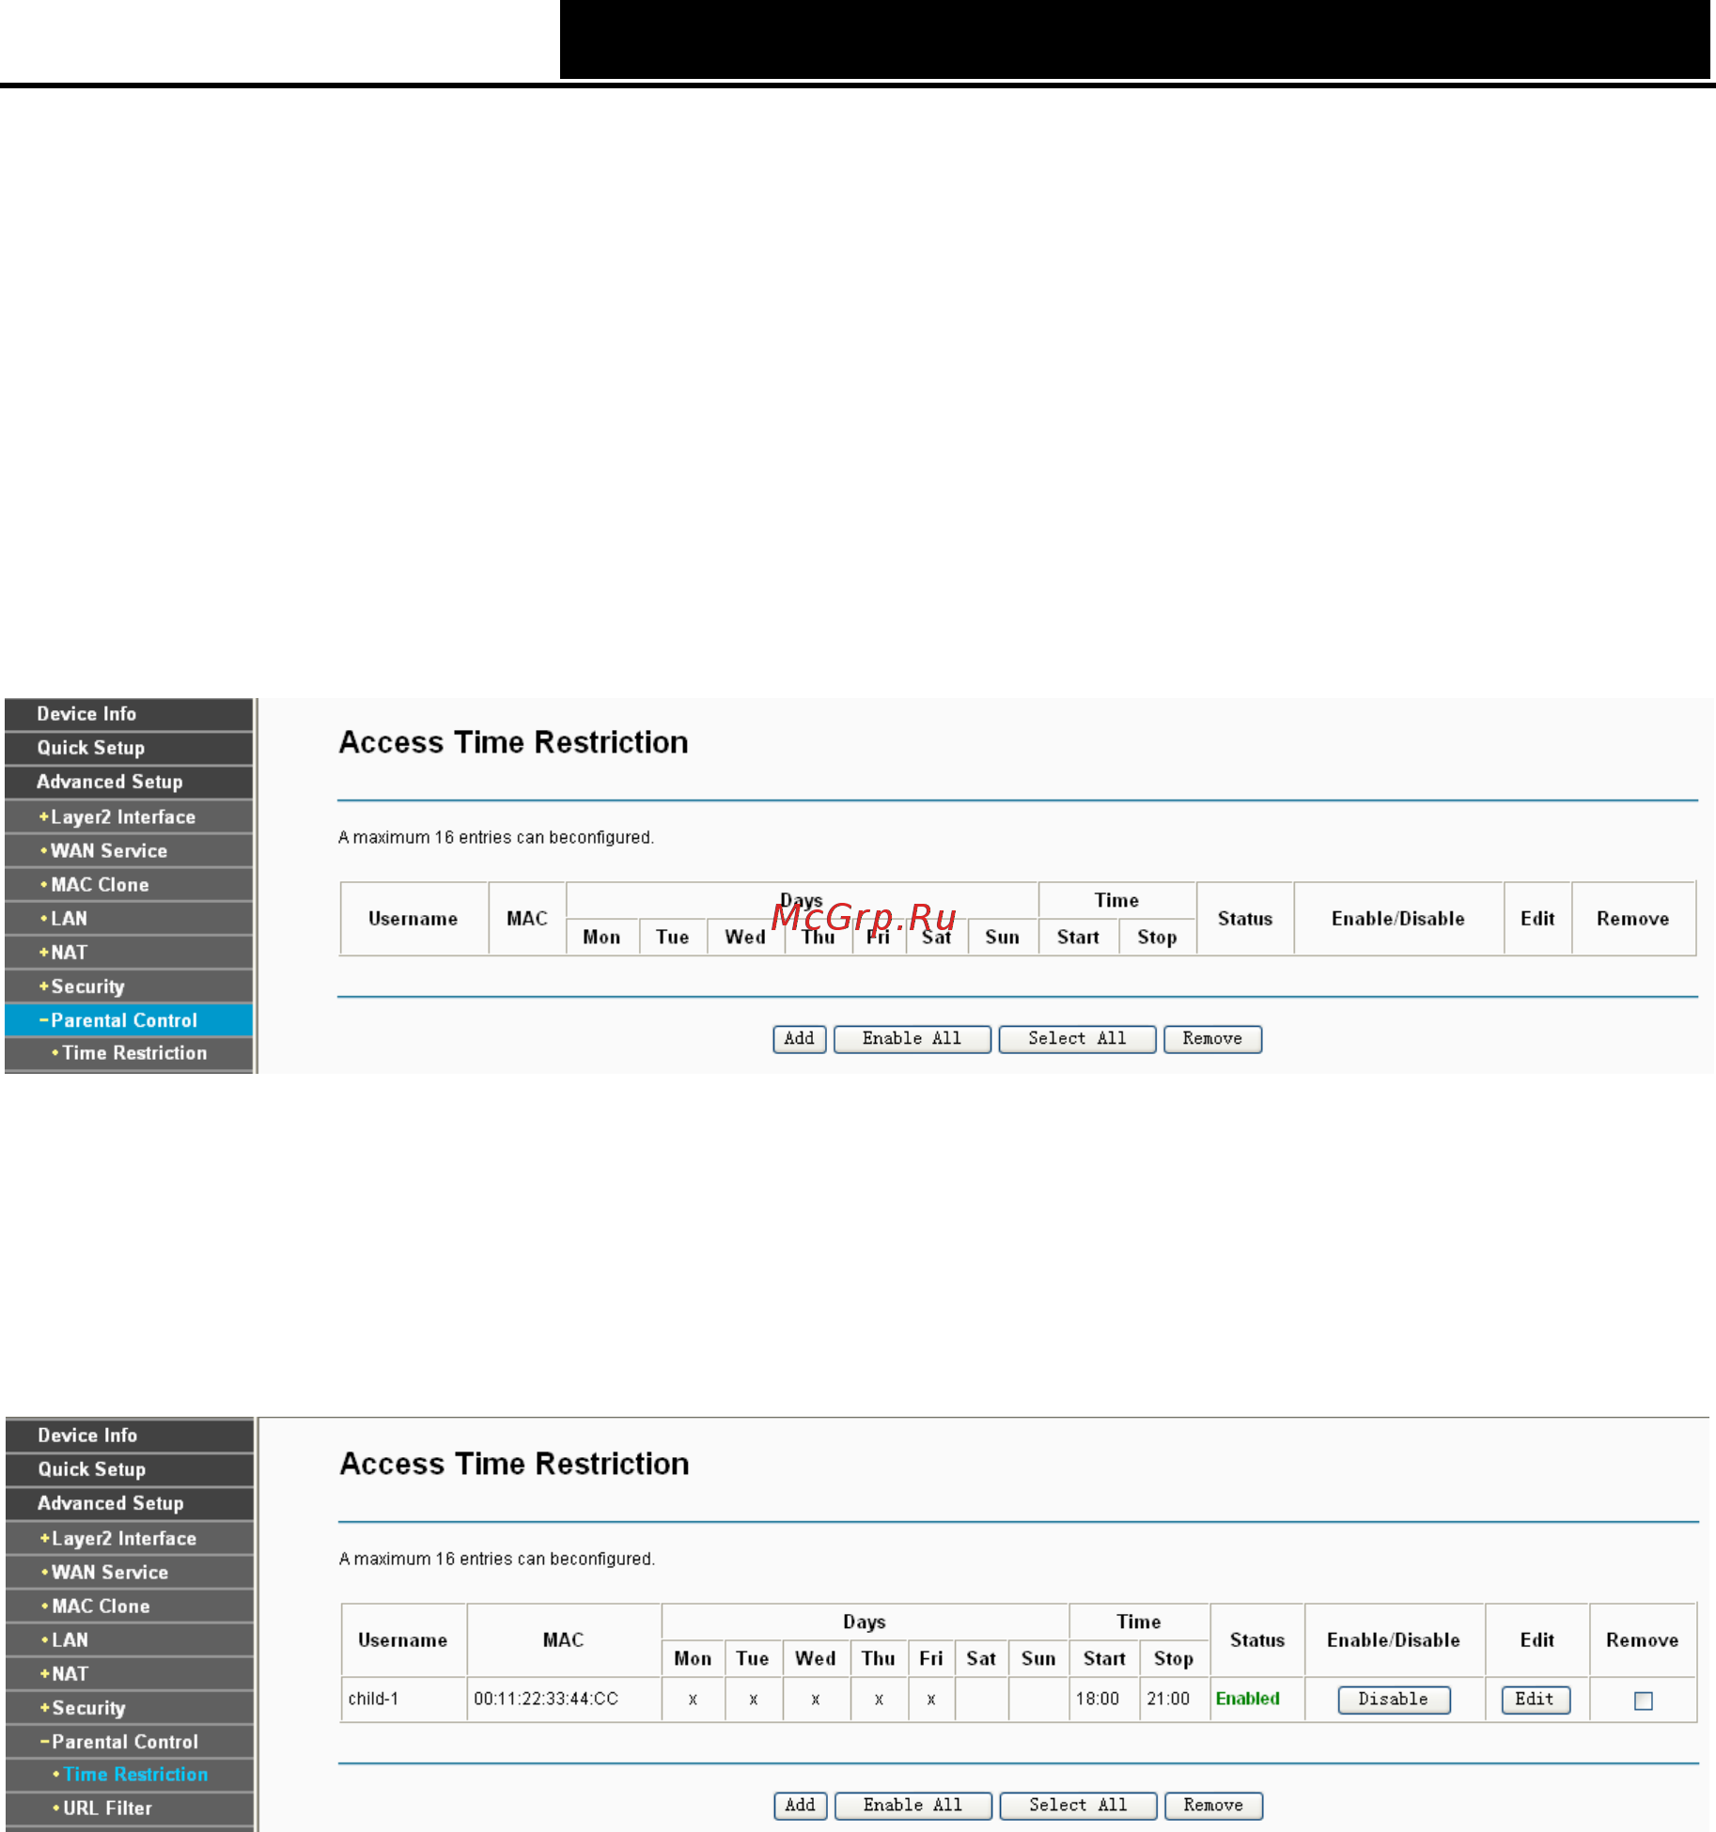Expand NAT in the lower sidebar
1716x1832 pixels.
click(x=130, y=1673)
